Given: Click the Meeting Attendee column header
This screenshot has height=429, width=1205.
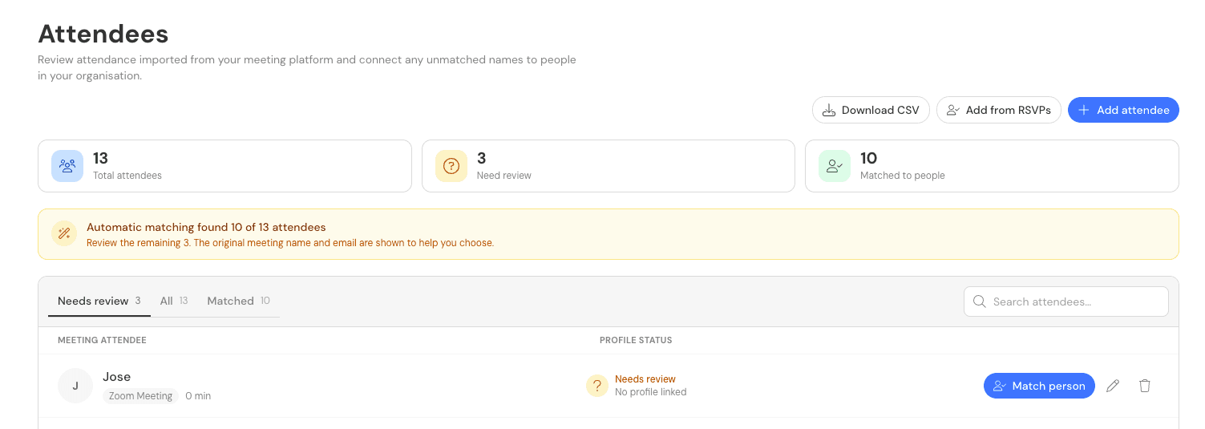Looking at the screenshot, I should tap(102, 340).
